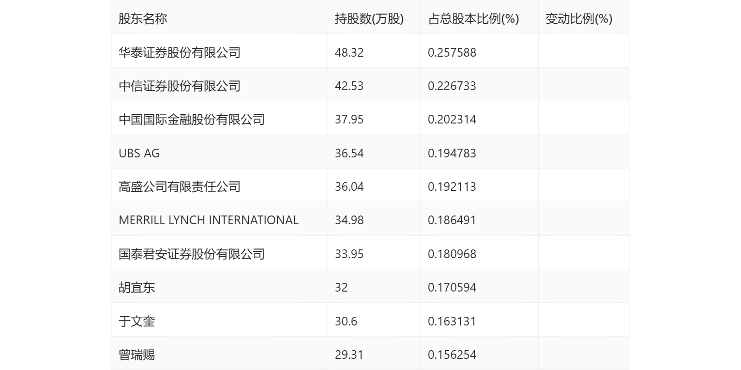Click the 变动比例(%) column header
741x370 pixels.
click(578, 19)
